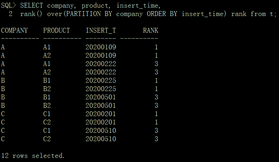Click the COMPANY column header
This screenshot has height=162, width=279.
click(14, 31)
